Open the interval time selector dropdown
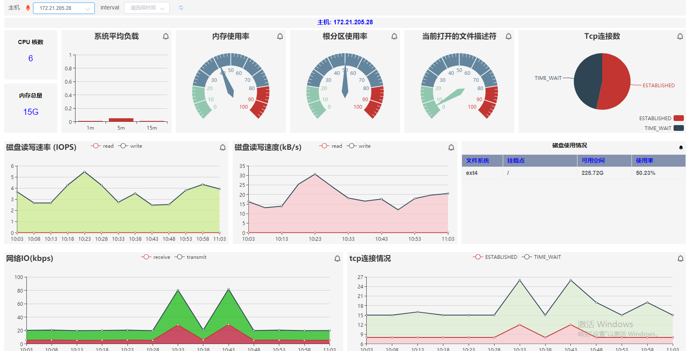 [147, 8]
